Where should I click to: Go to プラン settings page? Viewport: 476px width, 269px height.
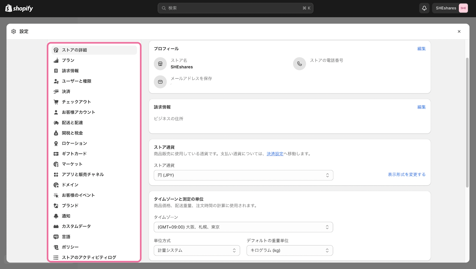94,60
